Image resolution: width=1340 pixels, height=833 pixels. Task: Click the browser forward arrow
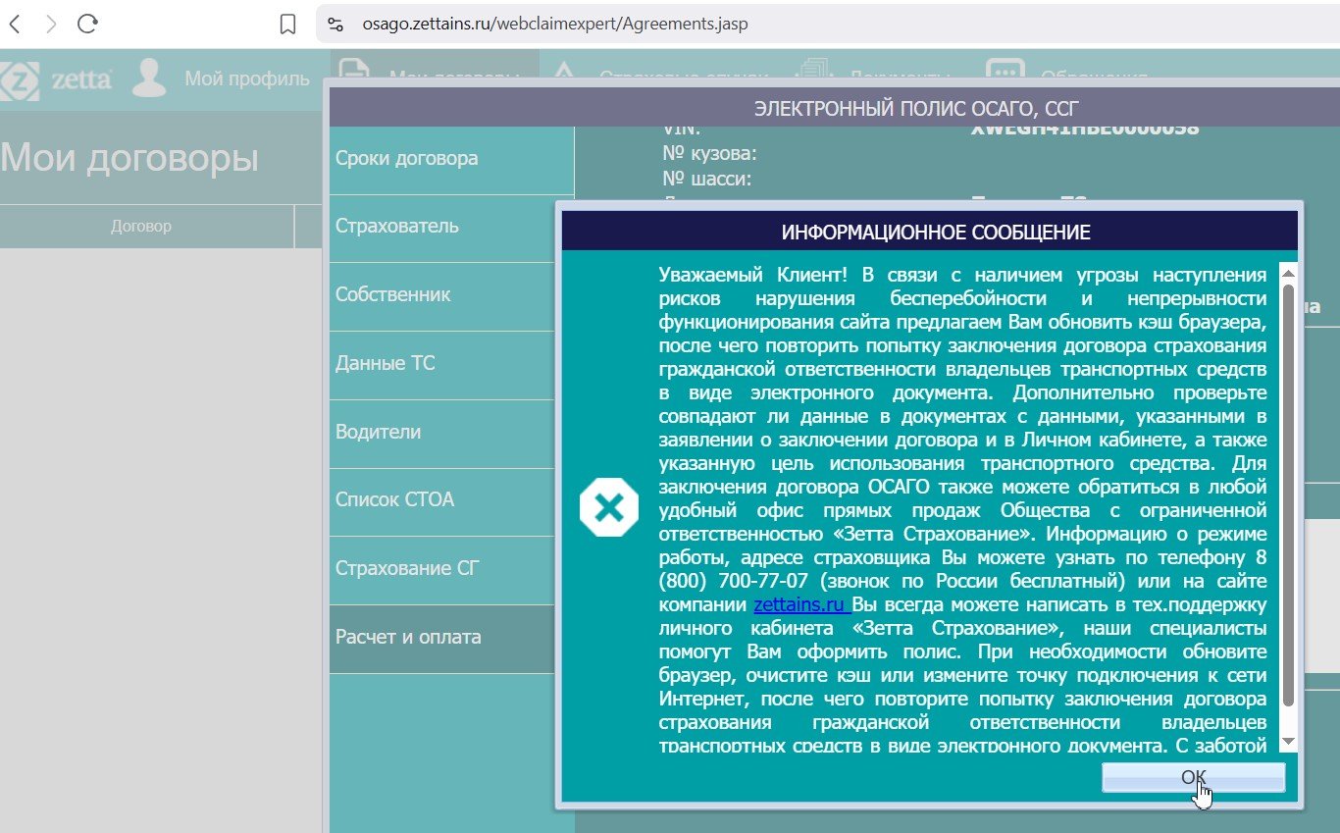(51, 25)
